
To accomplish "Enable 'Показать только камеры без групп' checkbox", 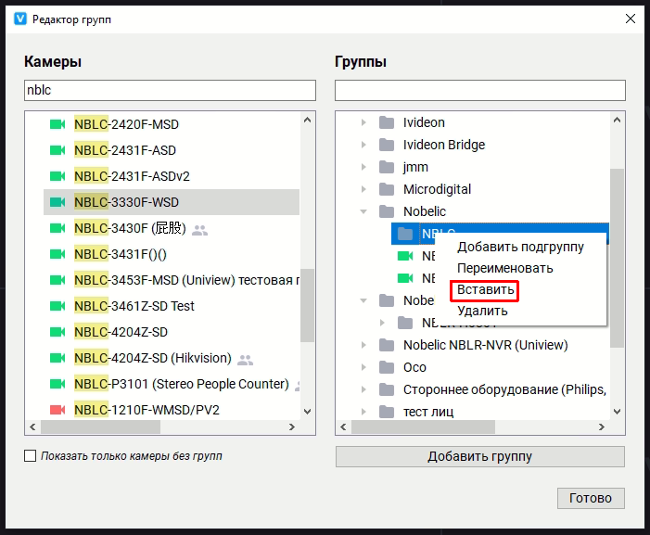I will [31, 456].
